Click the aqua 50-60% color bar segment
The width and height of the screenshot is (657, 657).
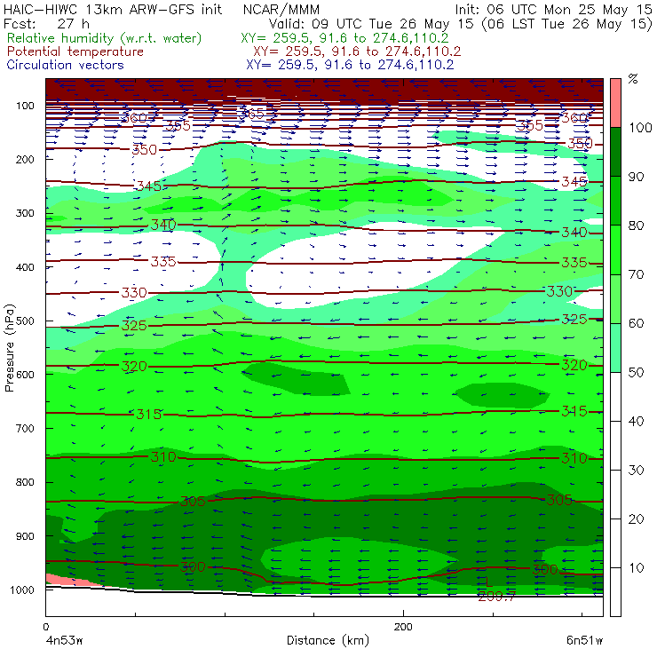tap(615, 348)
